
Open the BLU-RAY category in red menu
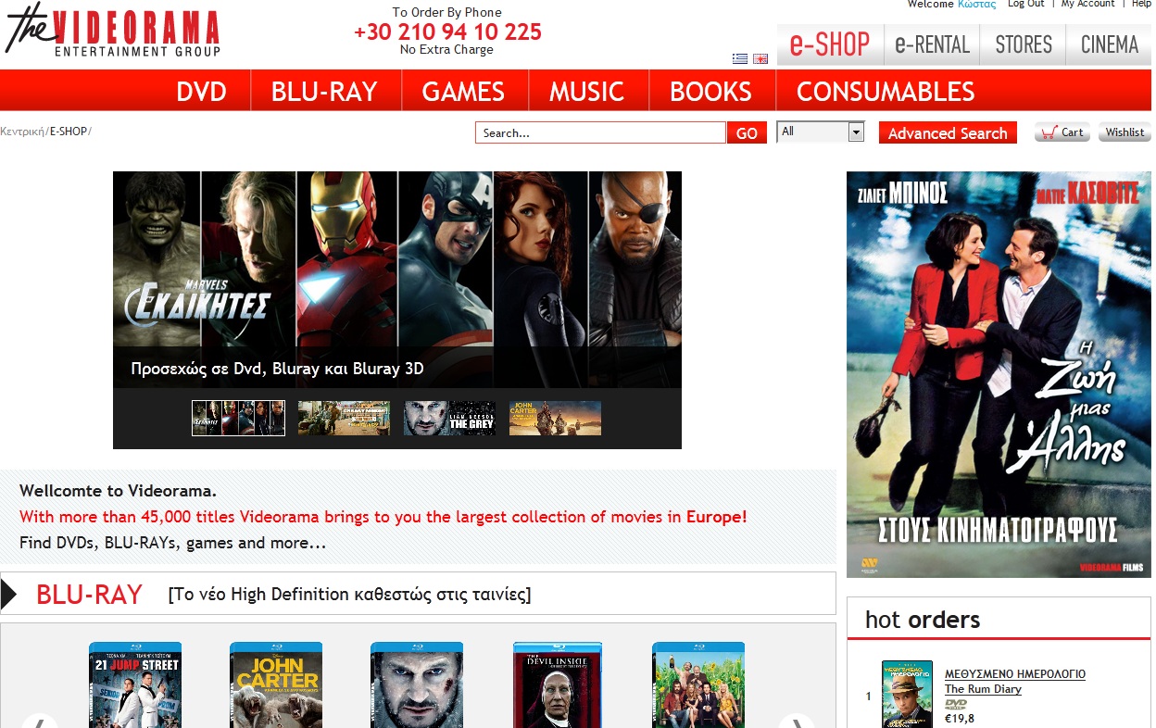click(x=325, y=91)
